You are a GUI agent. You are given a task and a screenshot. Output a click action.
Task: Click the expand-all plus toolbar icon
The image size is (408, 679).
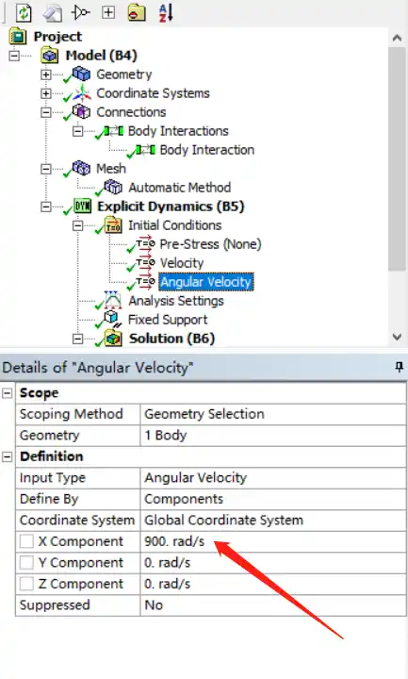point(108,12)
